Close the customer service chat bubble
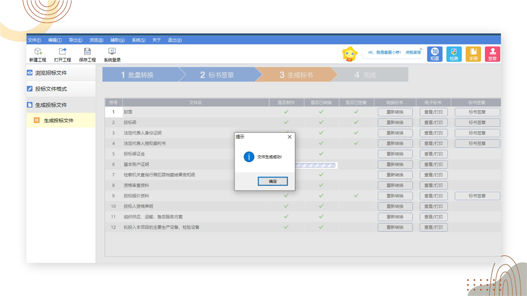Viewport: 527px width, 296px height. [421, 49]
